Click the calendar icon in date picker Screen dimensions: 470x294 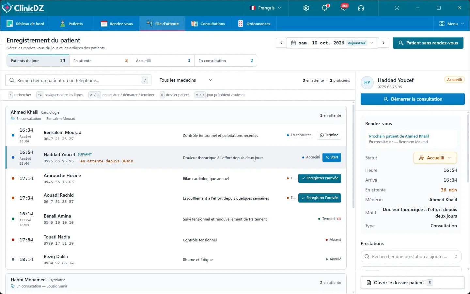coord(293,43)
